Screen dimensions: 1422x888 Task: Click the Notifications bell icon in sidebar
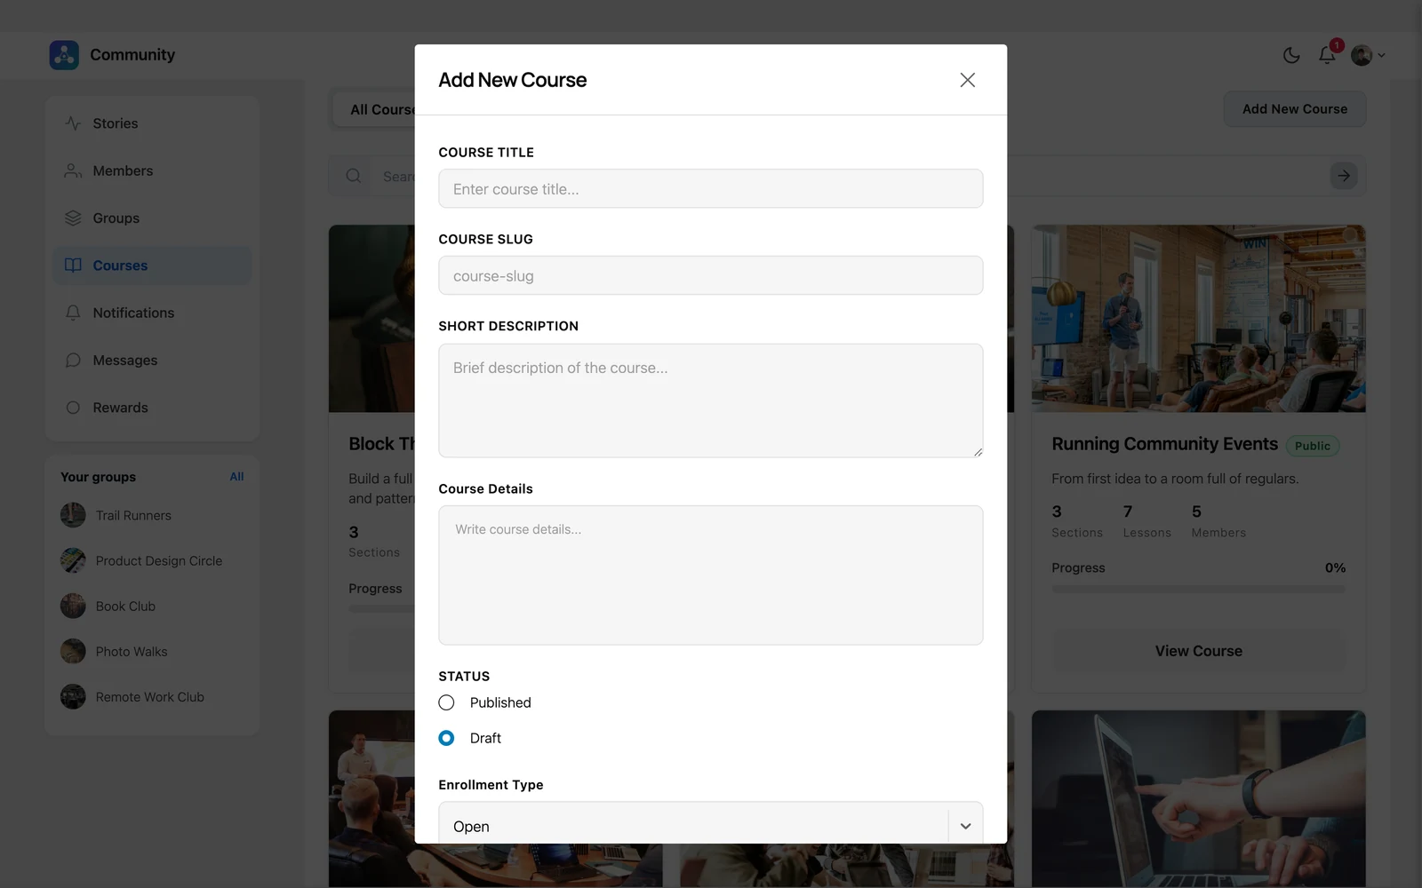pyautogui.click(x=73, y=313)
